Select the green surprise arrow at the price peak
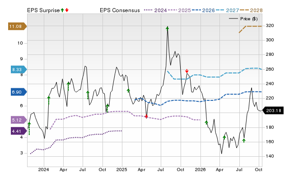 pos(168,28)
